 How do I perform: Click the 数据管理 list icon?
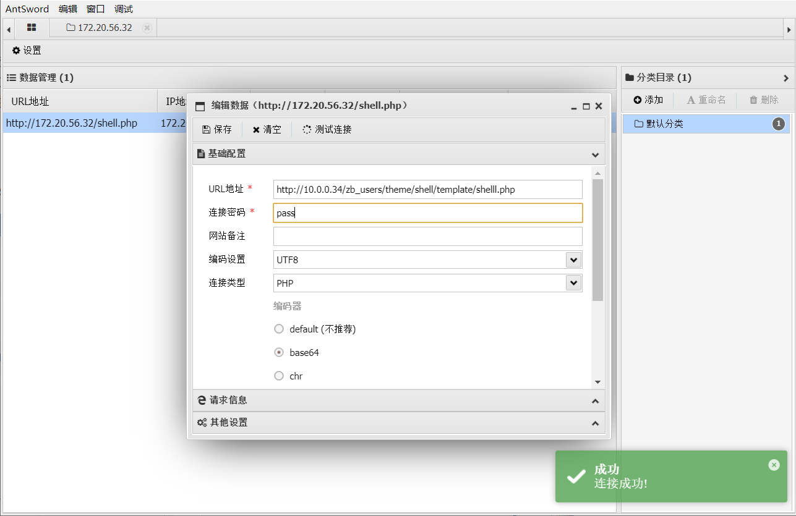(x=11, y=78)
